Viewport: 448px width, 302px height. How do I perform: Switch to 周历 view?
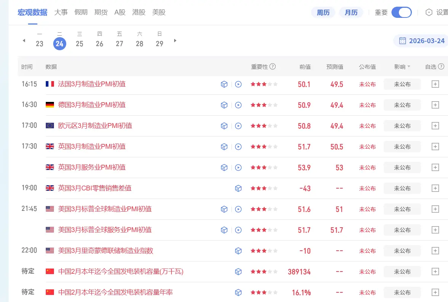323,13
